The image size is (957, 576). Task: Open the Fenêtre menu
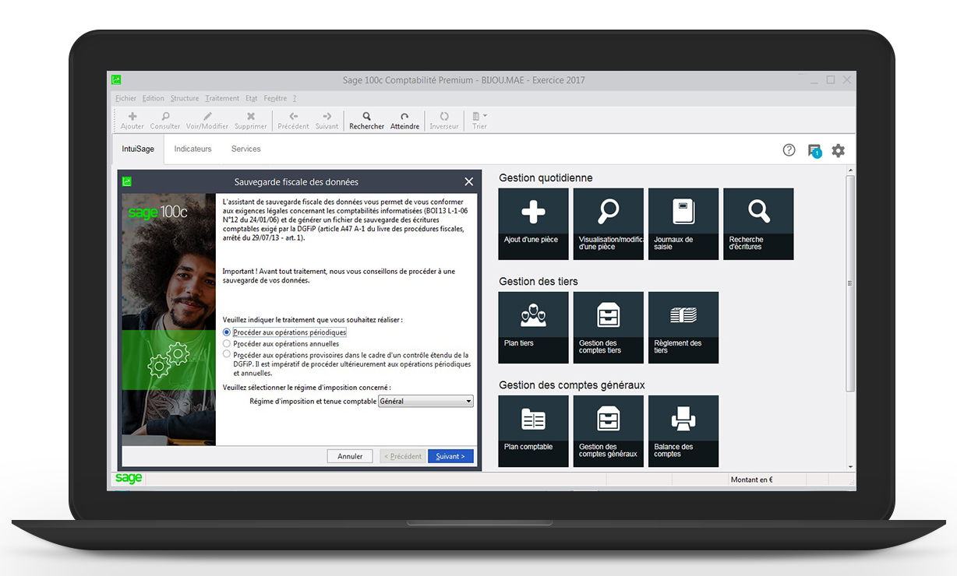click(275, 99)
